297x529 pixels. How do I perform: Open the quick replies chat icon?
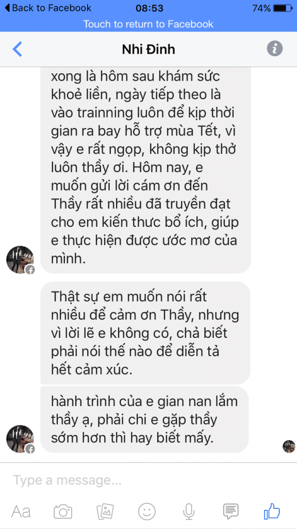pos(230,511)
